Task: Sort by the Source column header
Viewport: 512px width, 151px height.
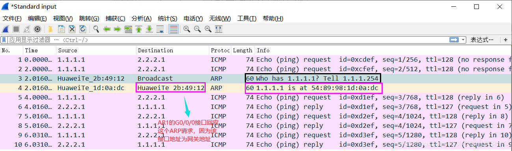Action: pos(96,50)
